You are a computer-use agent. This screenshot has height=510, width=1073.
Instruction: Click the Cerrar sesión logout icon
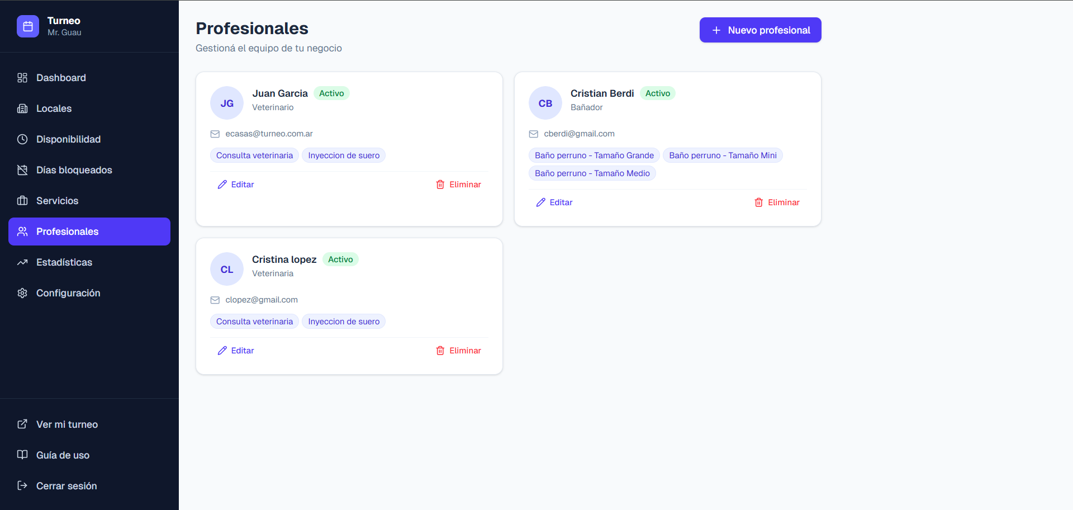click(22, 485)
